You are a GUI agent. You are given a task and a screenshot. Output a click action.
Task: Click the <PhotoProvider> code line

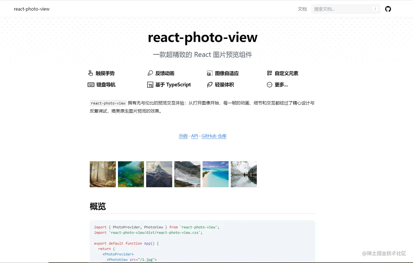click(x=118, y=254)
